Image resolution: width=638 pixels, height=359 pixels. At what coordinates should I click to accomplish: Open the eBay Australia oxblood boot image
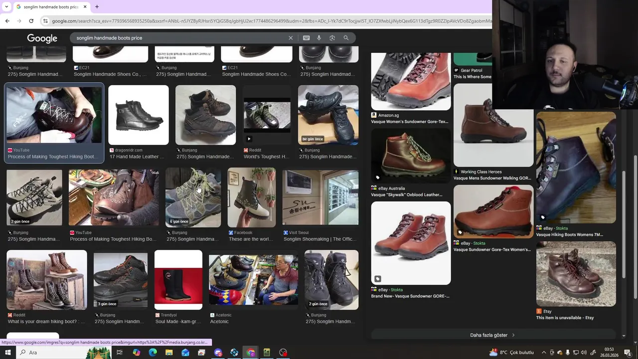(411, 156)
